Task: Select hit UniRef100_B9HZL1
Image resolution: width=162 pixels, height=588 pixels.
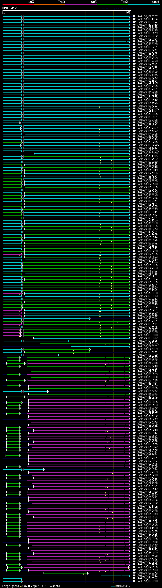Action: click(145, 47)
